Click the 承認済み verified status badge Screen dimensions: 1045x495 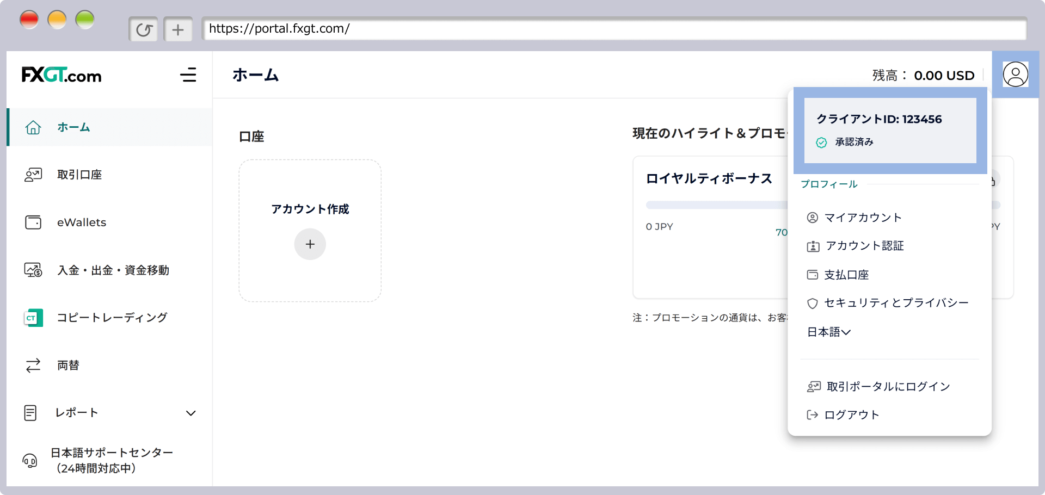[846, 142]
